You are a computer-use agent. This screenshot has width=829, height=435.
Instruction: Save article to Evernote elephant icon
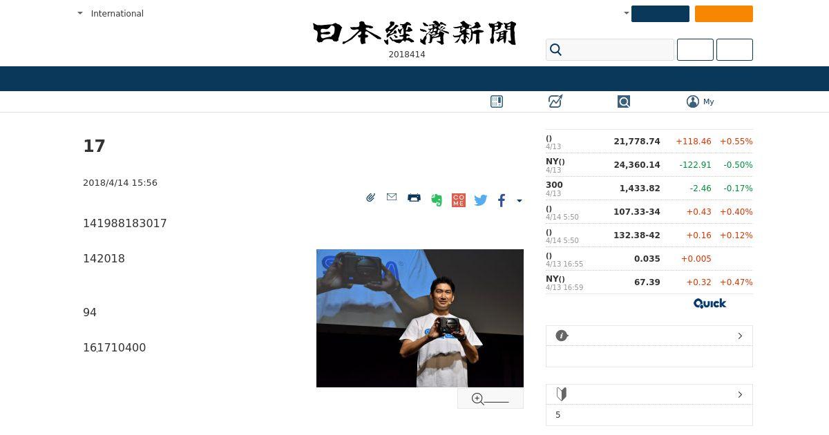437,200
